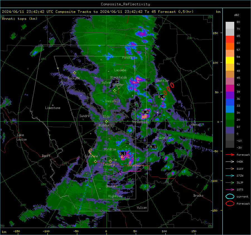Click the ThreeHills city label
Image resolution: width=251 pixels, height=235 pixels.
[x=140, y=122]
